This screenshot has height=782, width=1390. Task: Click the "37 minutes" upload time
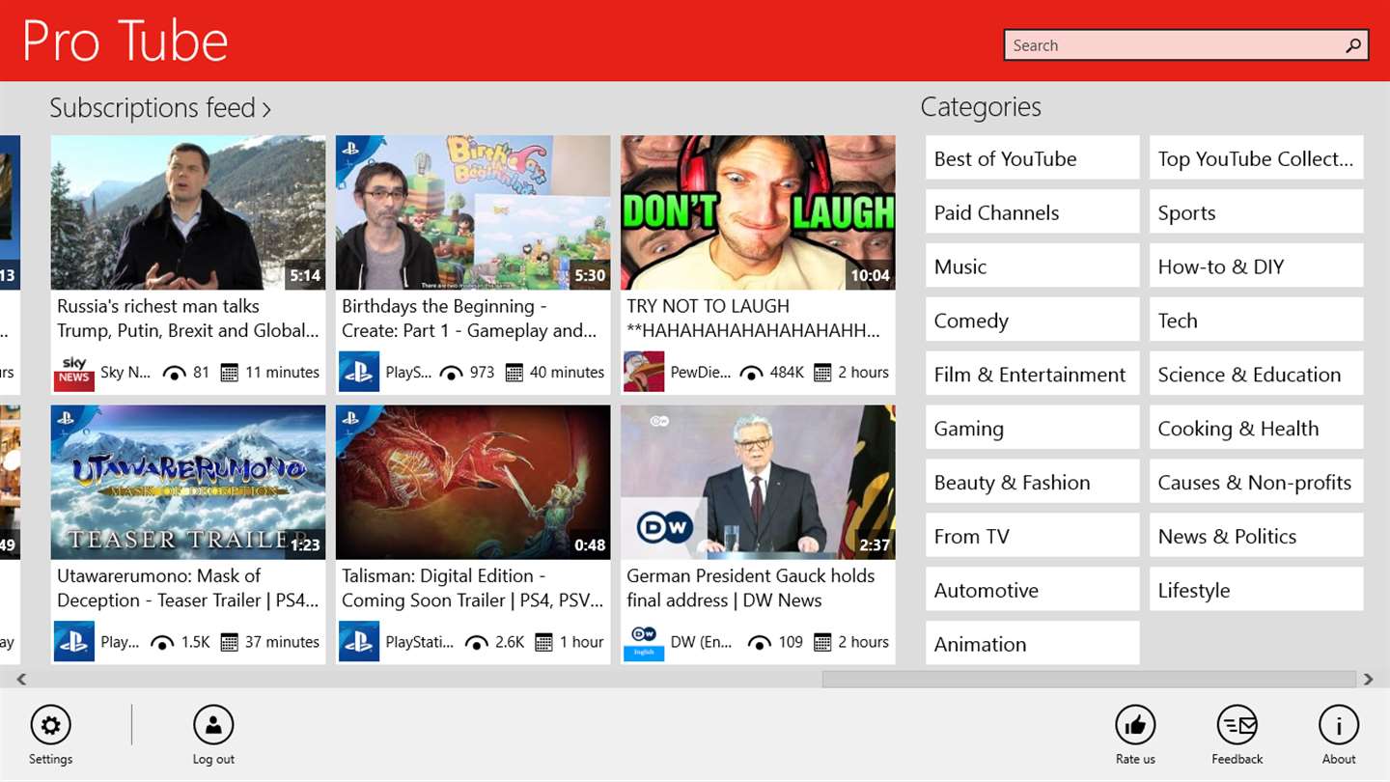(282, 642)
